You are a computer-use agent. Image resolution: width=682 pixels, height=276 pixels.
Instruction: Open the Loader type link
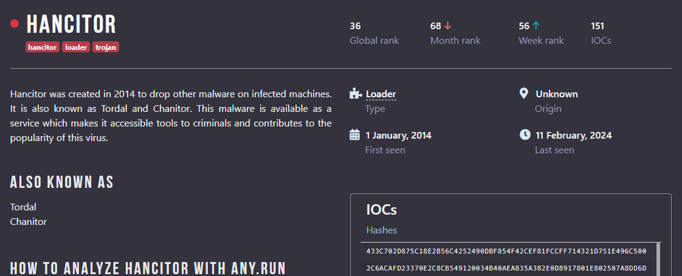pyautogui.click(x=381, y=94)
